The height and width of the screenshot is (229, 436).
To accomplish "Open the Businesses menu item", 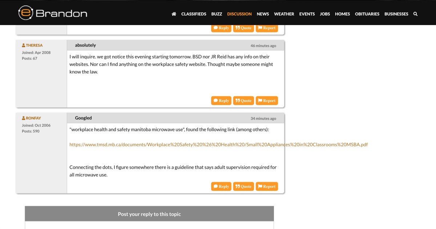I will click(x=396, y=14).
